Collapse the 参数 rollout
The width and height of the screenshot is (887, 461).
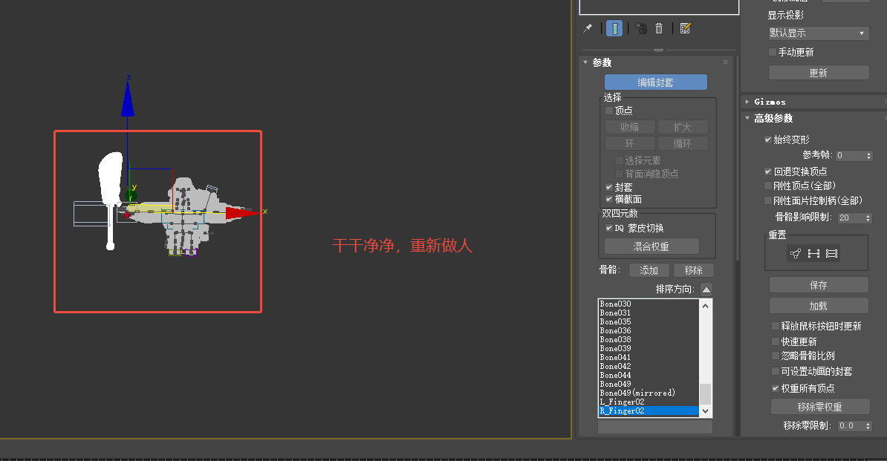coord(585,62)
